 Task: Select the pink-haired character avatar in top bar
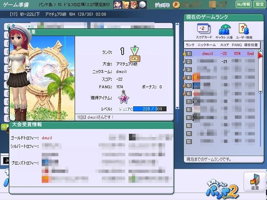click(134, 5)
